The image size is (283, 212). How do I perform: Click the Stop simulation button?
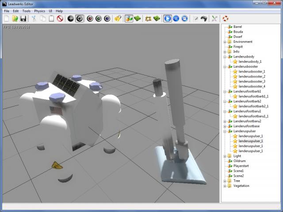click(184, 19)
